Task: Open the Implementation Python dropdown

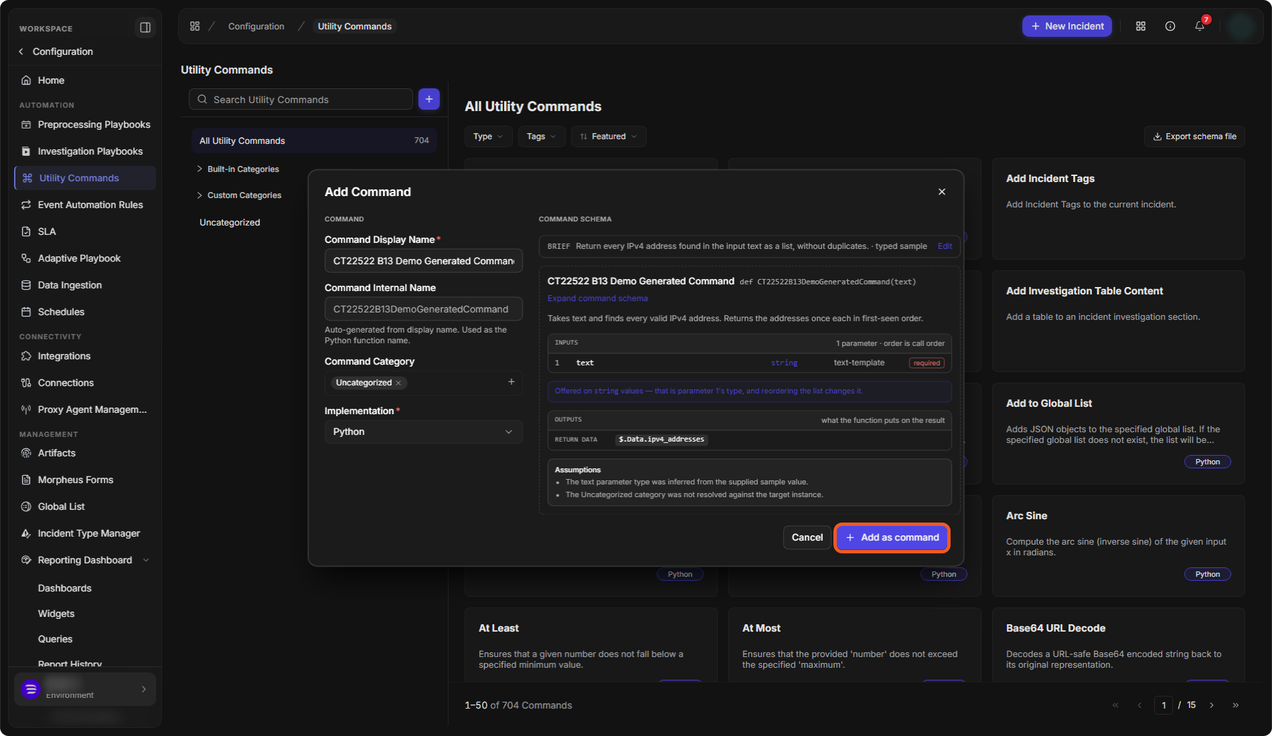Action: (x=423, y=432)
